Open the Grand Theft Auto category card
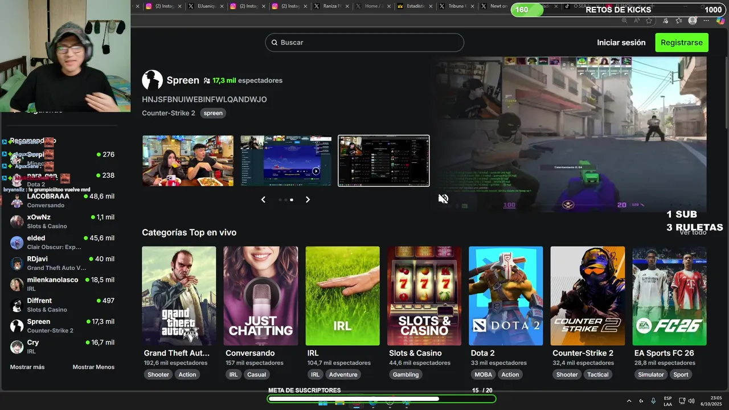Viewport: 729px width, 410px height. pos(179,296)
